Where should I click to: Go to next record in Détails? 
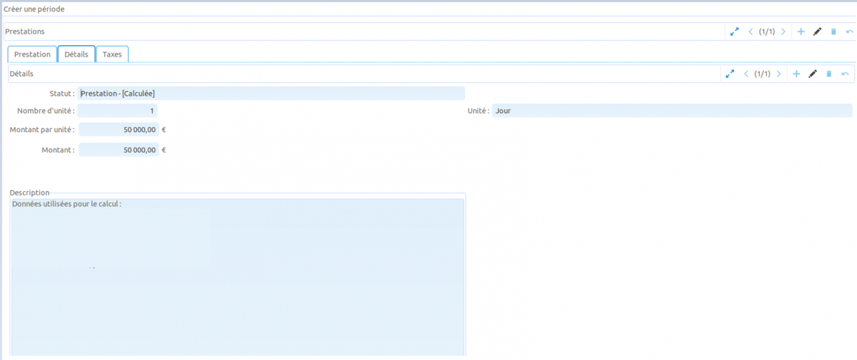[x=779, y=74]
